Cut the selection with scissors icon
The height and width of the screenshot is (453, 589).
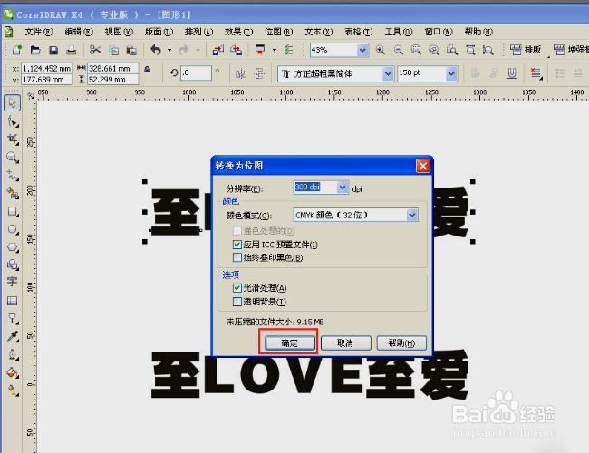tap(95, 50)
